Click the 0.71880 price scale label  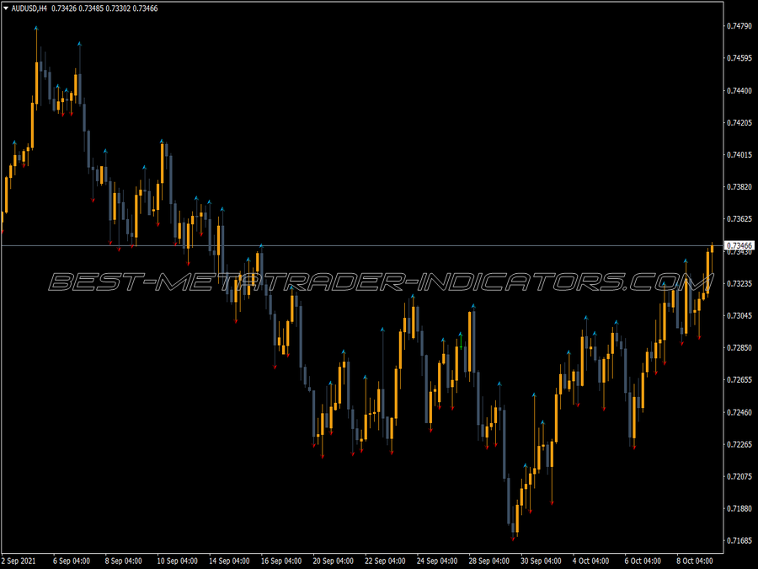[x=739, y=508]
